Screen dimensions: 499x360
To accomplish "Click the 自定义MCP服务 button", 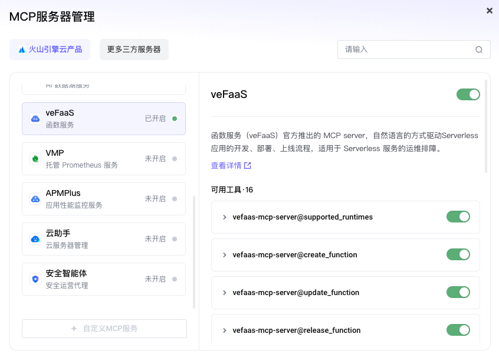I will coord(104,329).
